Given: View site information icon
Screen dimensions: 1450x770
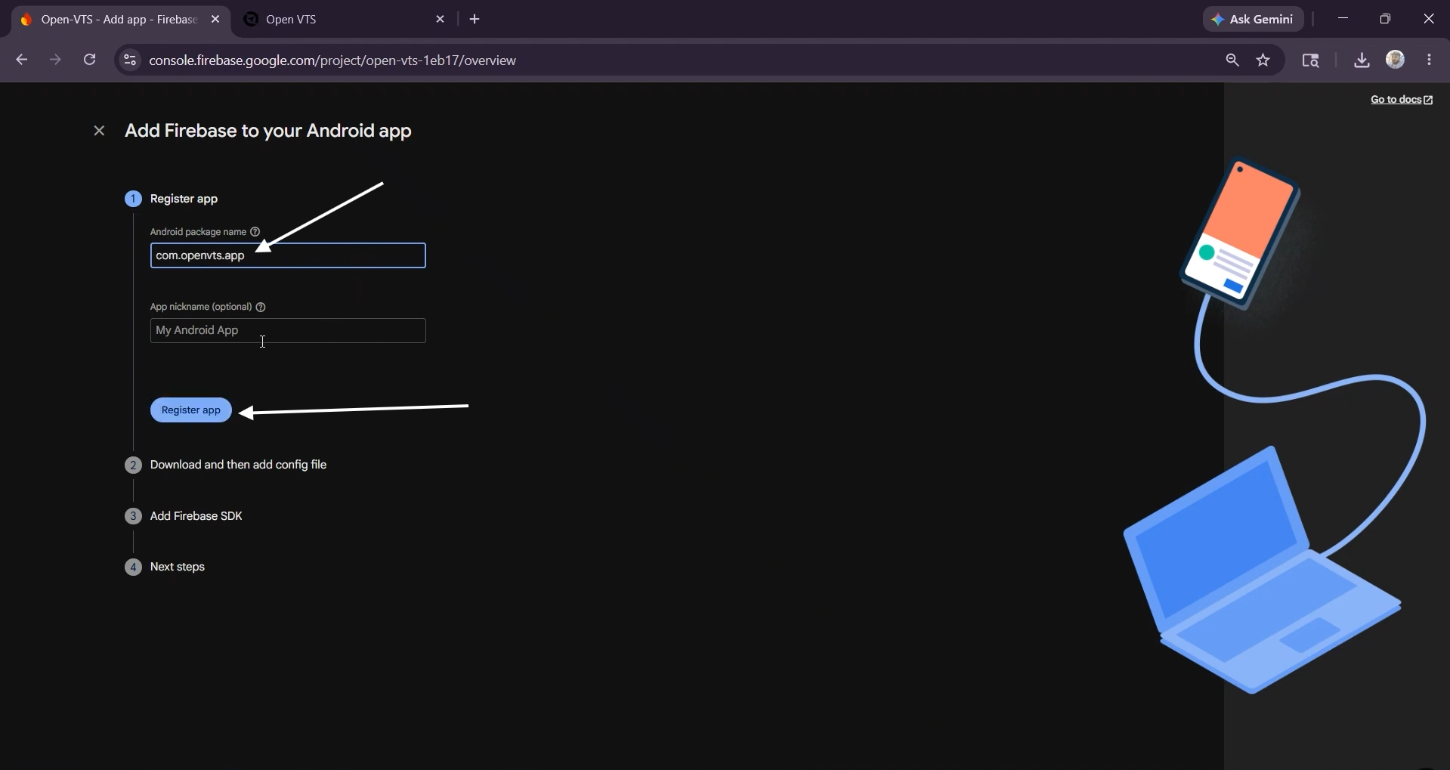Looking at the screenshot, I should (x=130, y=60).
